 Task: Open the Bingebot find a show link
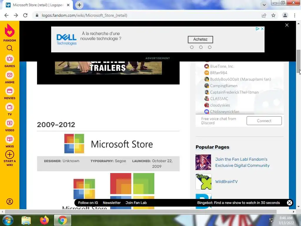[x=238, y=203]
